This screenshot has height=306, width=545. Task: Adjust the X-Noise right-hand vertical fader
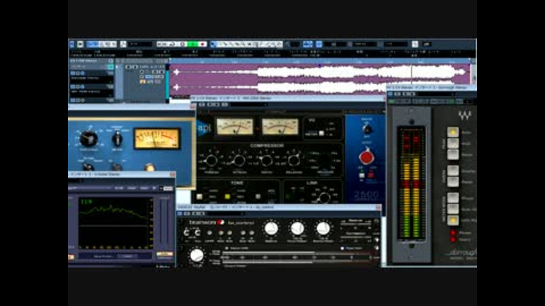coord(165,222)
